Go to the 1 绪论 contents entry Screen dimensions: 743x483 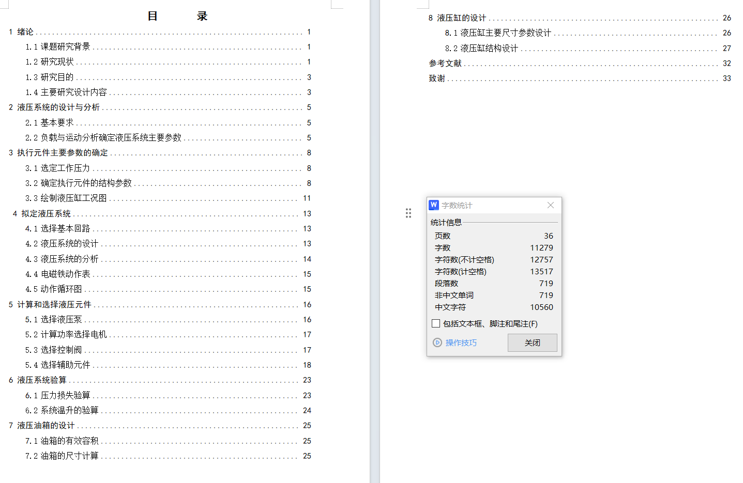[x=160, y=32]
